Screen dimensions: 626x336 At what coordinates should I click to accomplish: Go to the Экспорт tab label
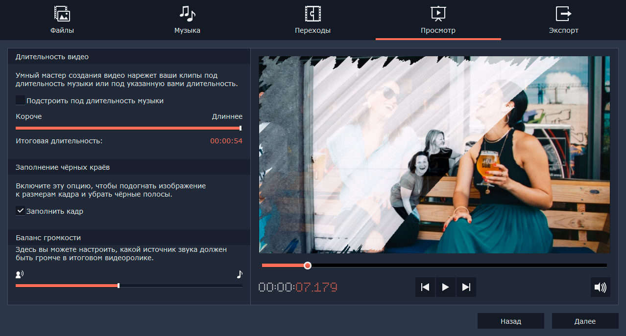pyautogui.click(x=563, y=30)
